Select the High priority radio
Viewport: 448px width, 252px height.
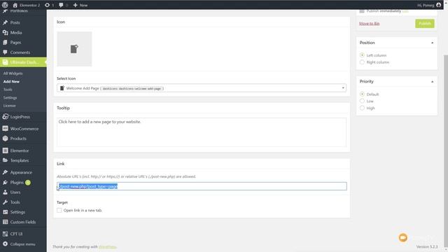point(362,108)
